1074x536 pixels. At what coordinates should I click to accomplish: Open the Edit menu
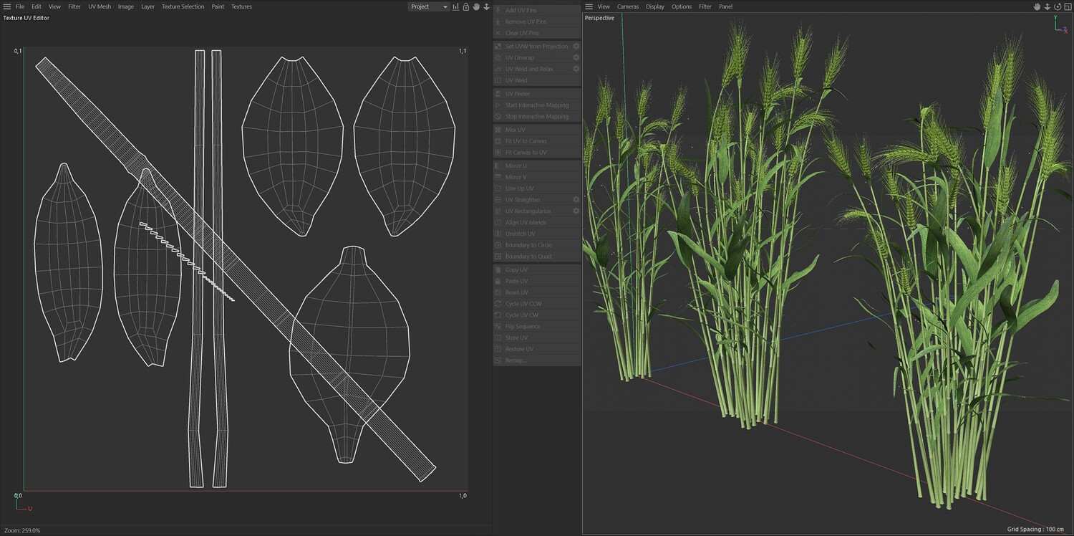tap(37, 6)
